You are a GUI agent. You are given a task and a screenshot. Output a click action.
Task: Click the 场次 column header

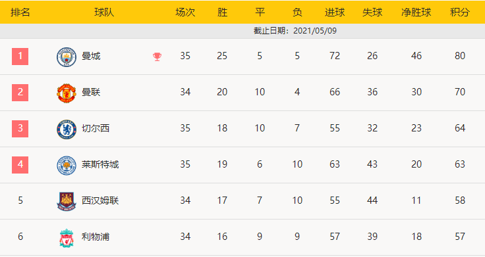pyautogui.click(x=185, y=12)
